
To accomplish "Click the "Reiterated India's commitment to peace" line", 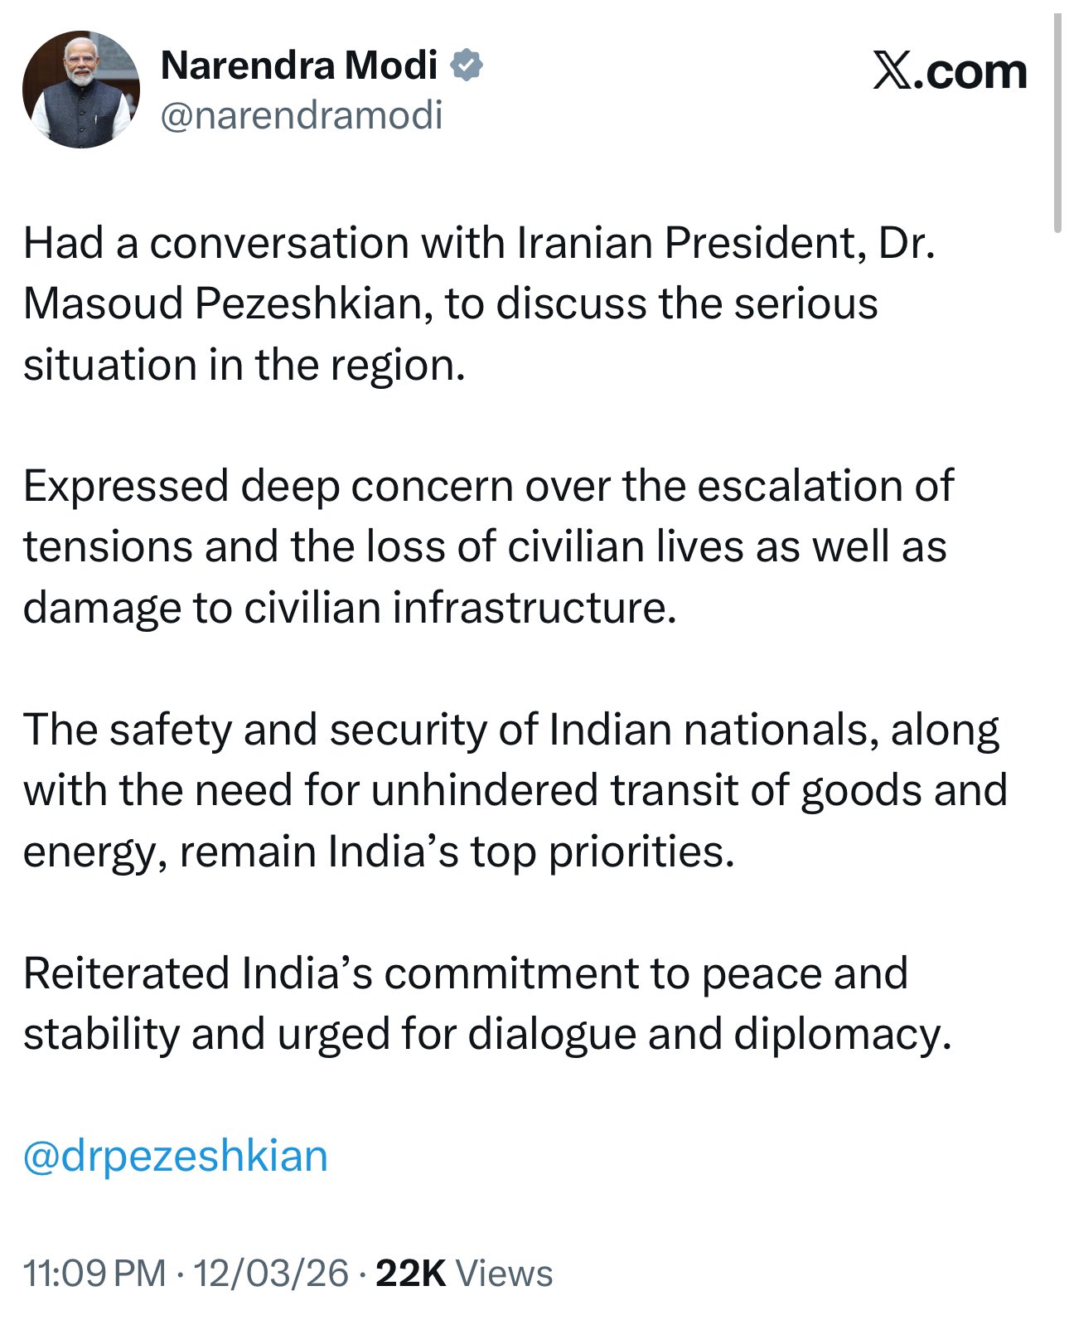I will coord(465,973).
